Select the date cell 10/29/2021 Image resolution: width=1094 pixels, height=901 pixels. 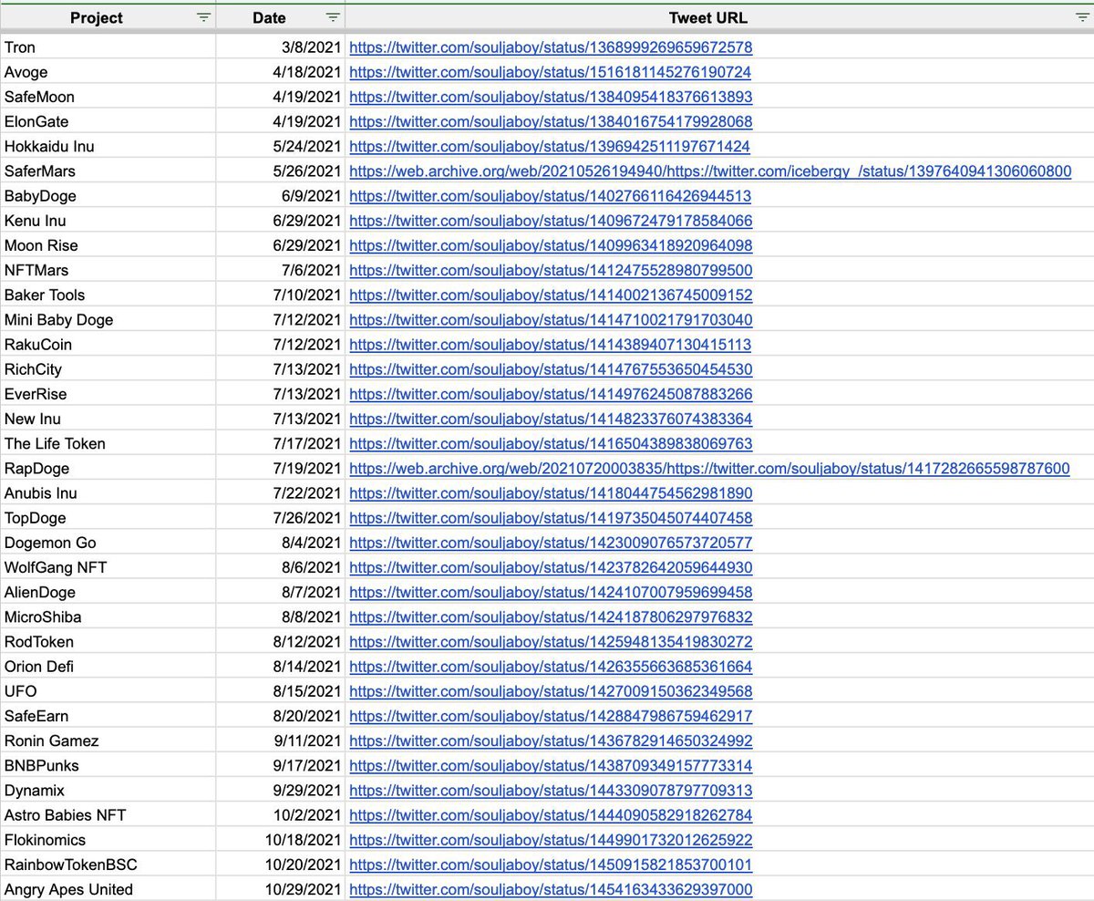(281, 889)
